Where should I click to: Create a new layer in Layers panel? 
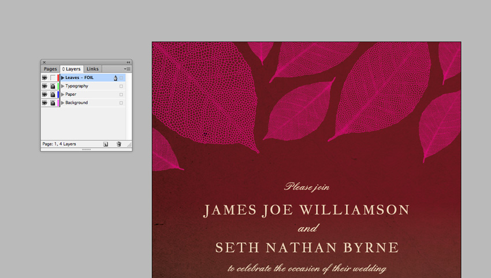tap(106, 144)
